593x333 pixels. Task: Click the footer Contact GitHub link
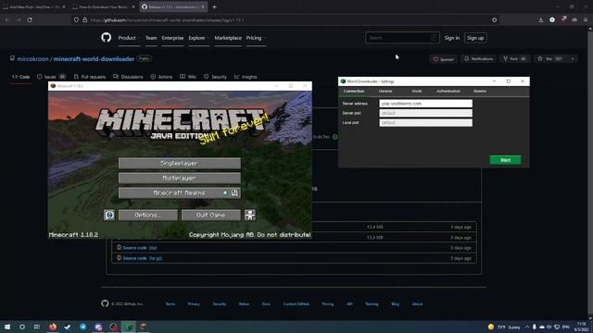(x=296, y=304)
